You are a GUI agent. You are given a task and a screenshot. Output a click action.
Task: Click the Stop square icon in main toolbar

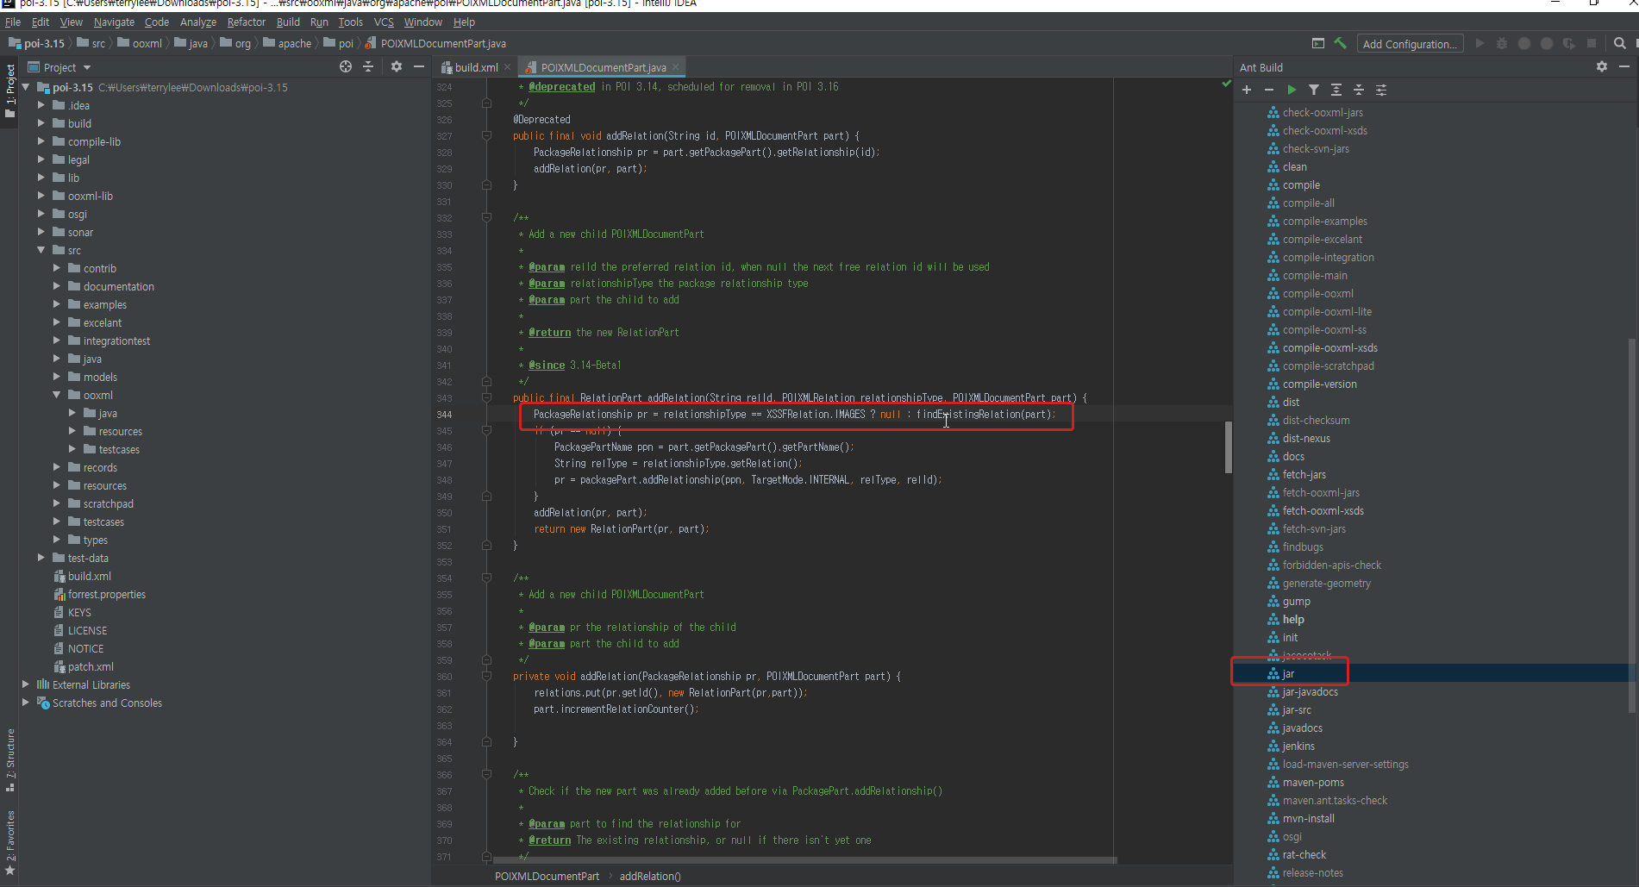[x=1592, y=43]
